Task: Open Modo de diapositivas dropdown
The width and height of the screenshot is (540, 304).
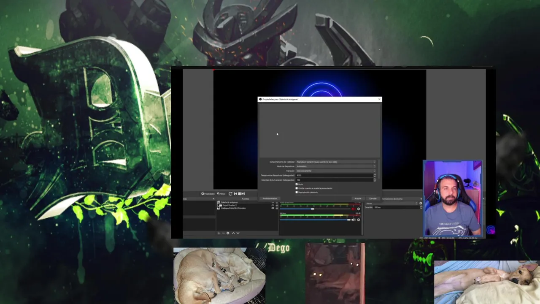Action: (x=336, y=166)
